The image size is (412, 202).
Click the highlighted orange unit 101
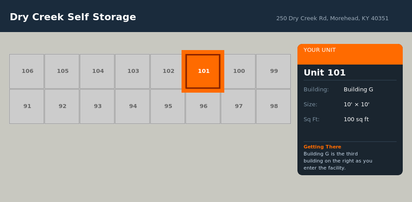(x=203, y=71)
